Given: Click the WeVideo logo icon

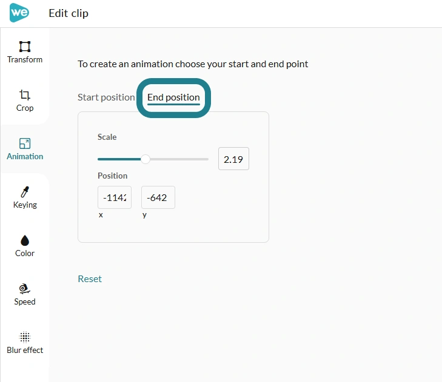Looking at the screenshot, I should (x=19, y=13).
